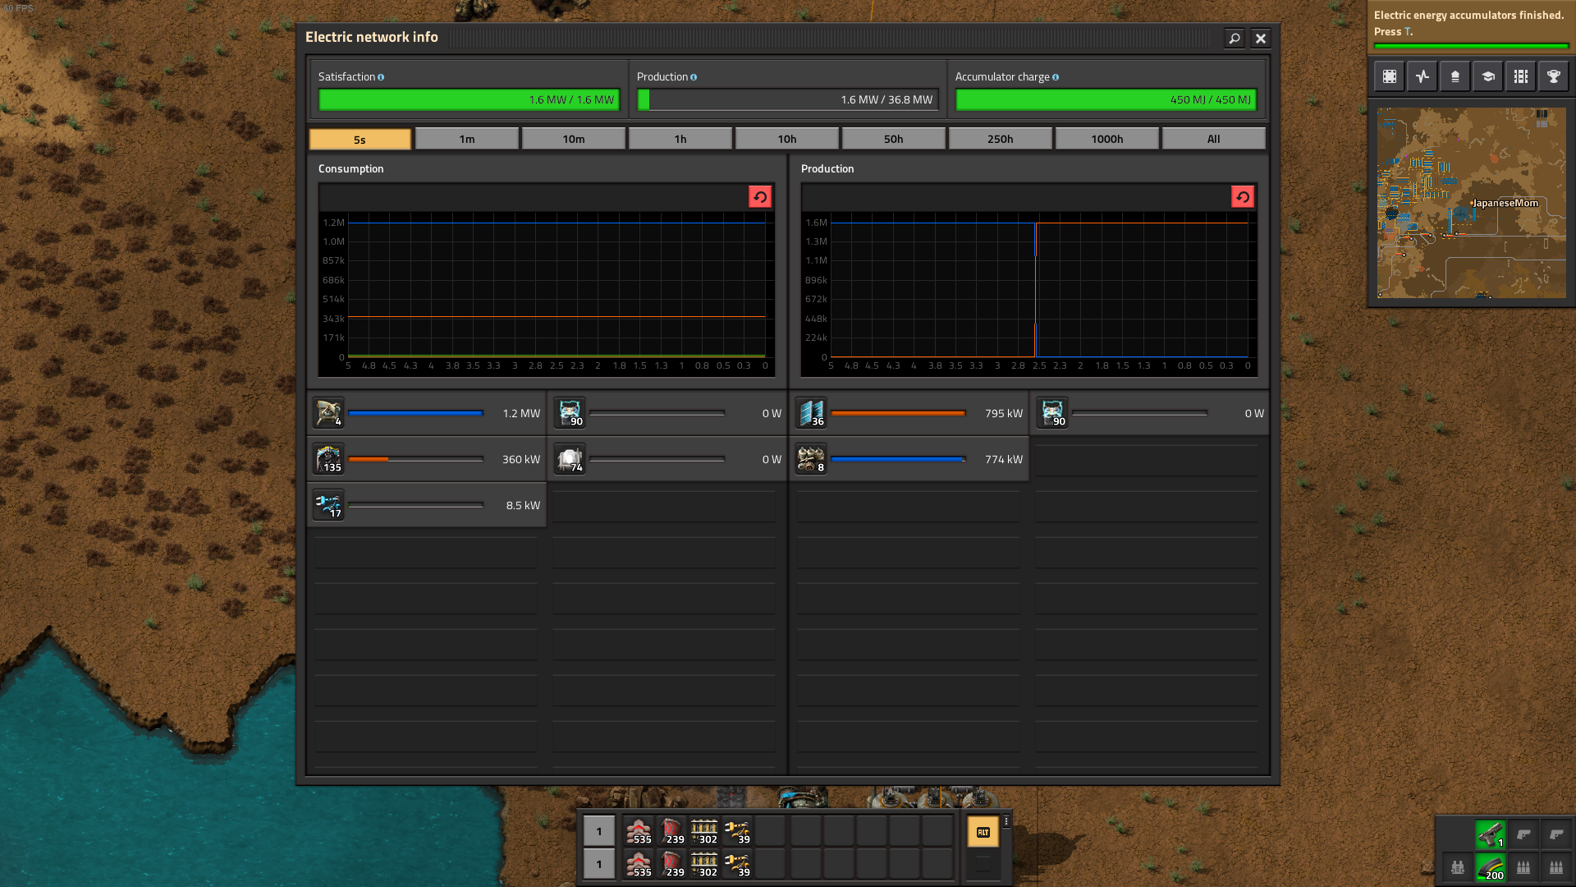This screenshot has width=1576, height=887.
Task: Open the graduation cap tips icon
Action: coord(1487,76)
